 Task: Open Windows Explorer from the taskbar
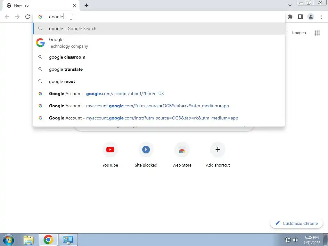[29, 240]
